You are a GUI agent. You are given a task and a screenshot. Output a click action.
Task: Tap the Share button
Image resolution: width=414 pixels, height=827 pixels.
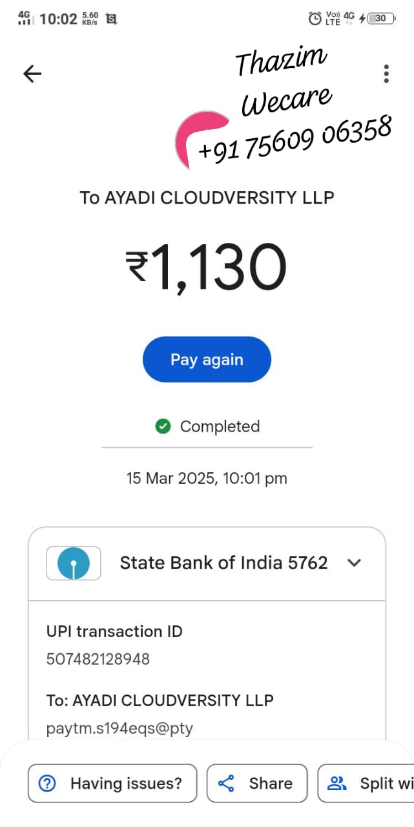pyautogui.click(x=257, y=784)
